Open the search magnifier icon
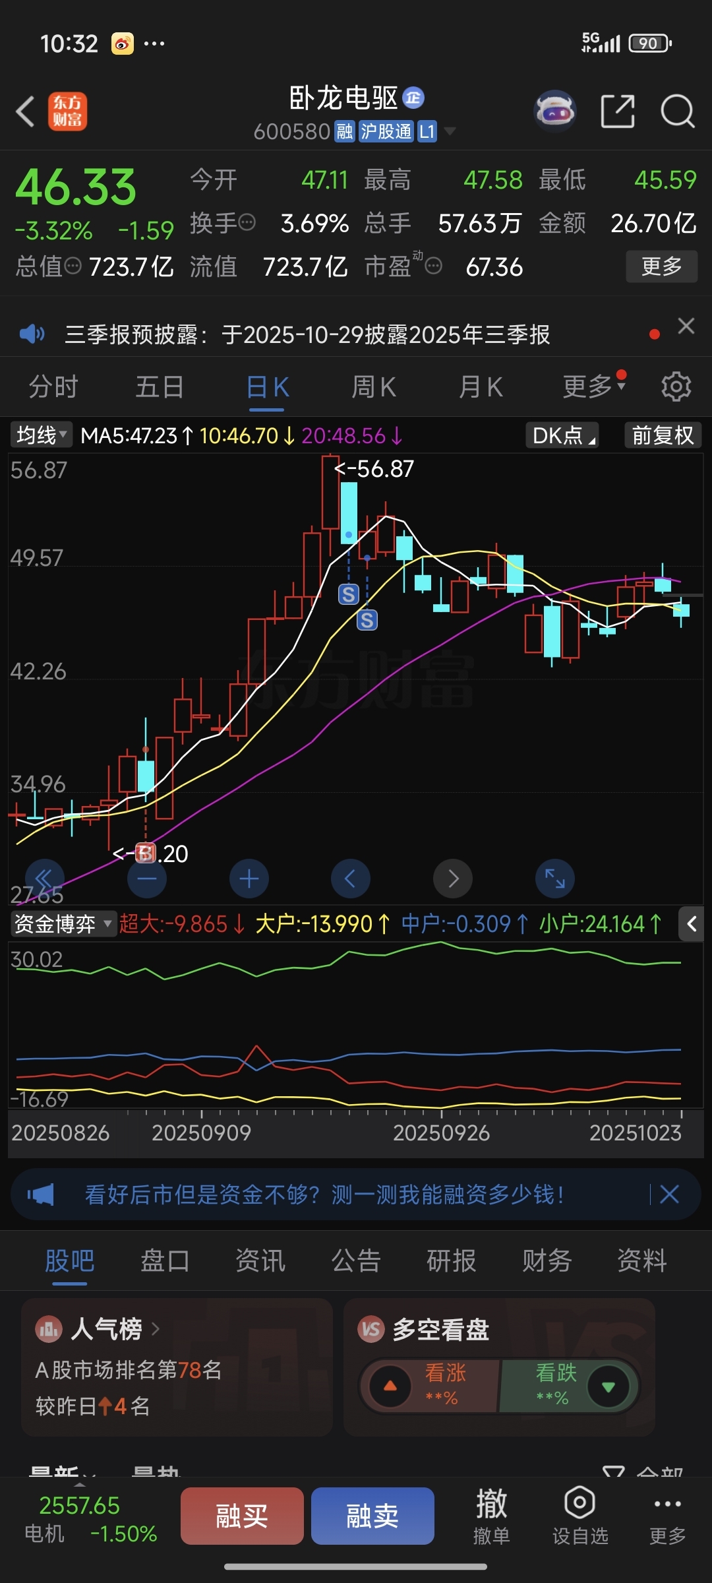The height and width of the screenshot is (1583, 712). [678, 111]
